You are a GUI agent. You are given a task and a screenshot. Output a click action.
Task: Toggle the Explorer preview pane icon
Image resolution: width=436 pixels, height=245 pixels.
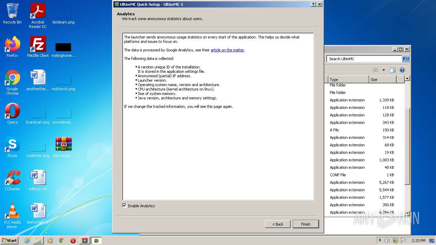click(393, 70)
